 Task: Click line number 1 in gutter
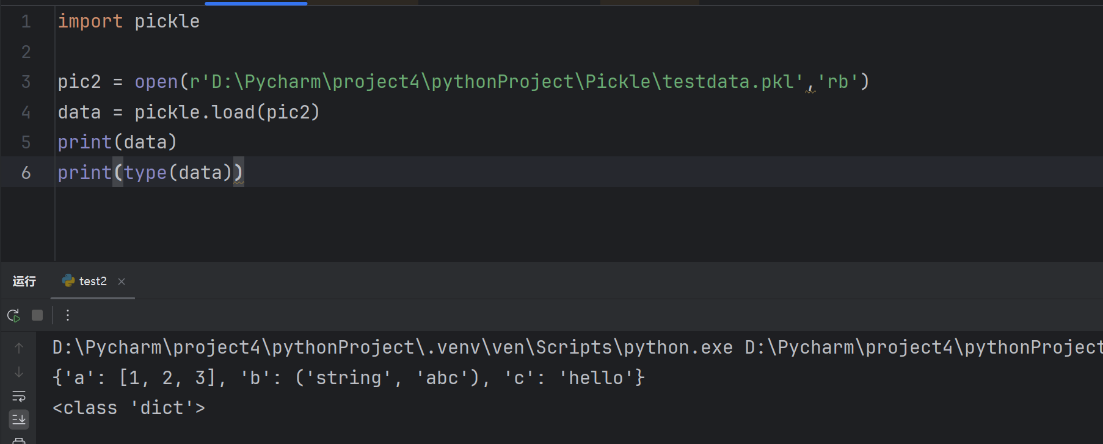pyautogui.click(x=26, y=21)
